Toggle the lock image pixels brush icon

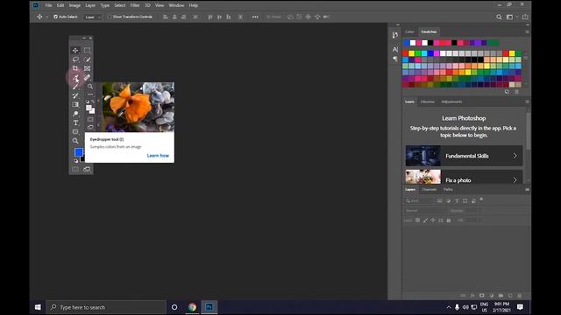(x=425, y=220)
